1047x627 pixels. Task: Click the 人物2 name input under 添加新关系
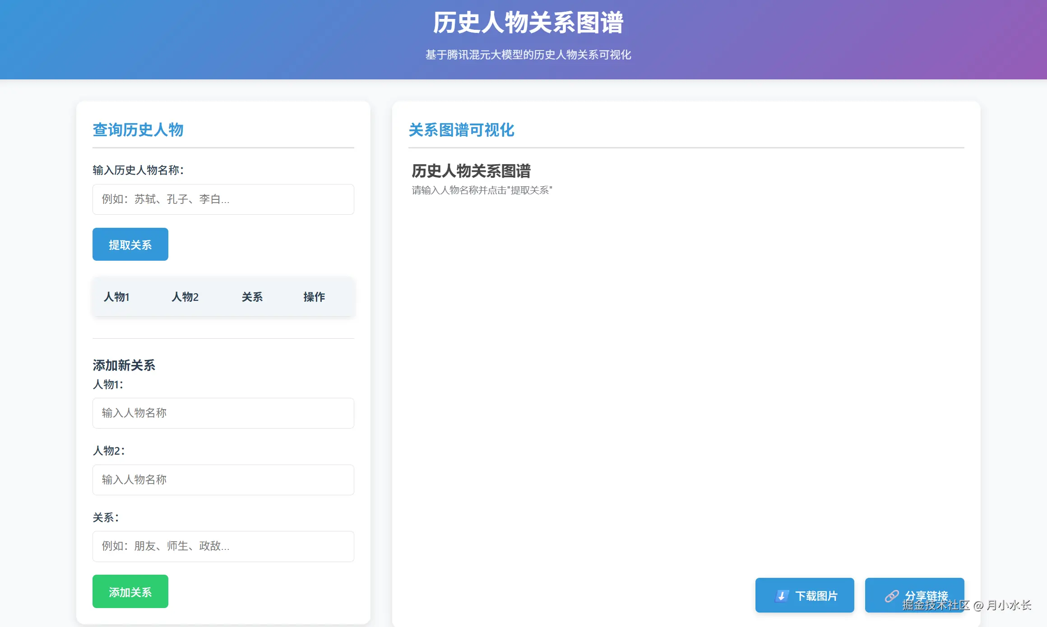pos(223,480)
